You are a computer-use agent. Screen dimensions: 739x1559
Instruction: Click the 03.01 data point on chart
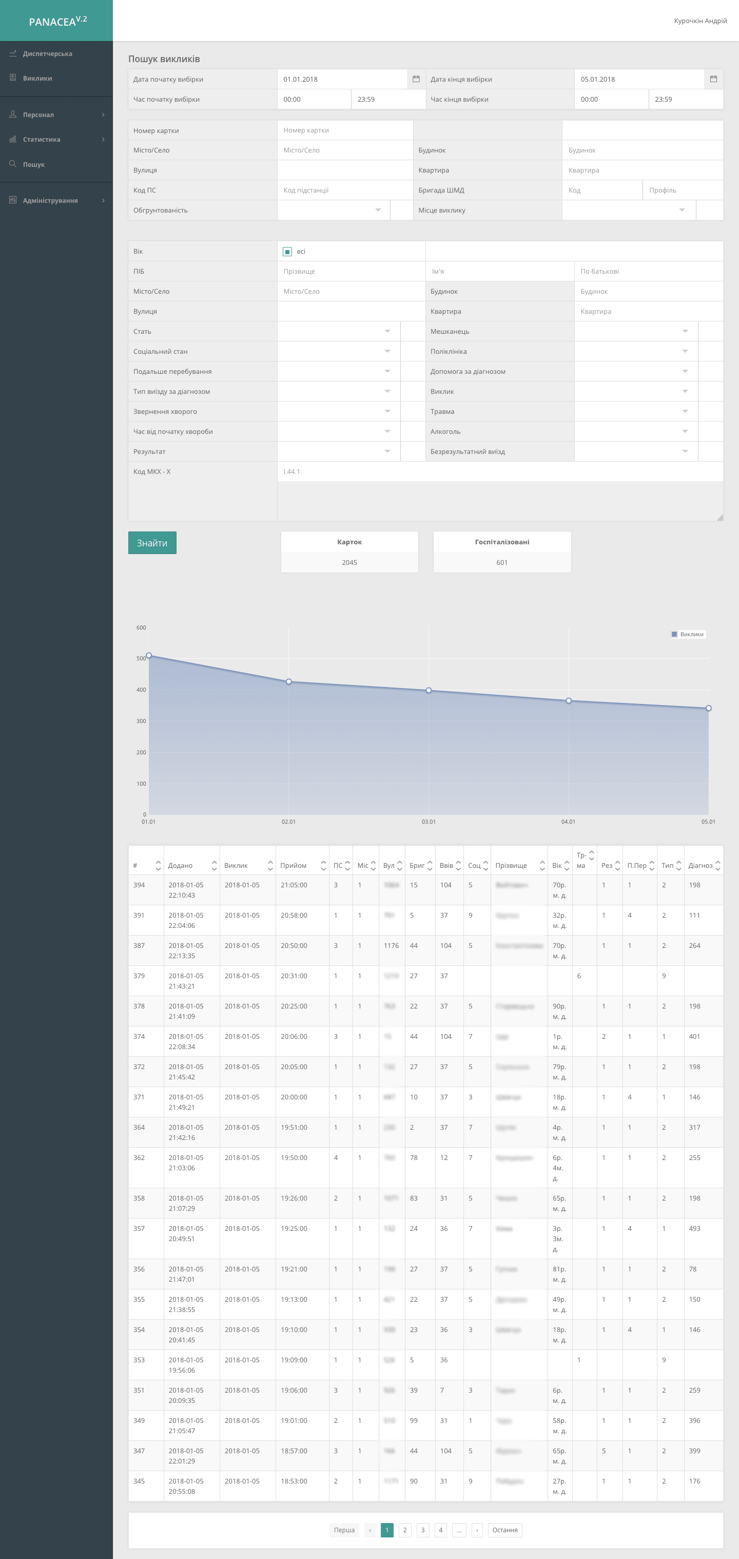pyautogui.click(x=429, y=690)
